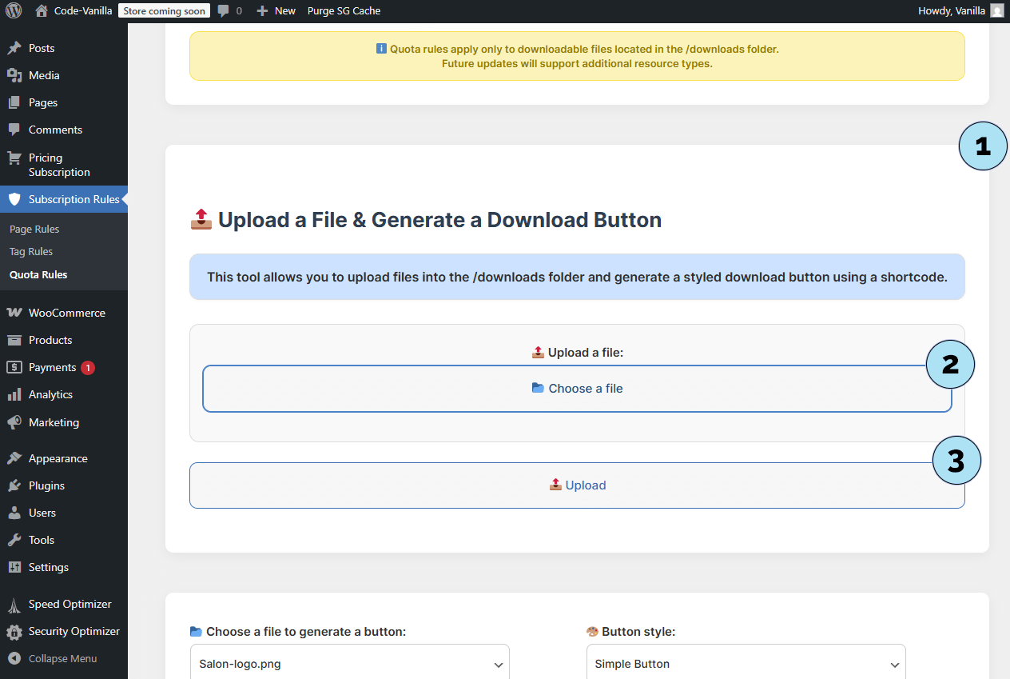This screenshot has width=1010, height=679.
Task: Go to Tag Rules submenu item
Action: pyautogui.click(x=31, y=251)
